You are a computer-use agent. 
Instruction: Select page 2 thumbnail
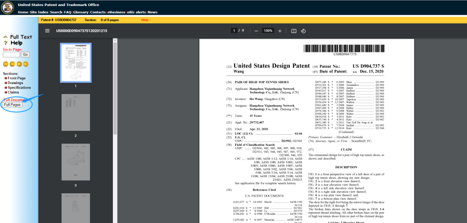click(x=76, y=113)
